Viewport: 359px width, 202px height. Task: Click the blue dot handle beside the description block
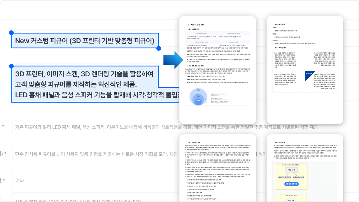click(x=11, y=66)
